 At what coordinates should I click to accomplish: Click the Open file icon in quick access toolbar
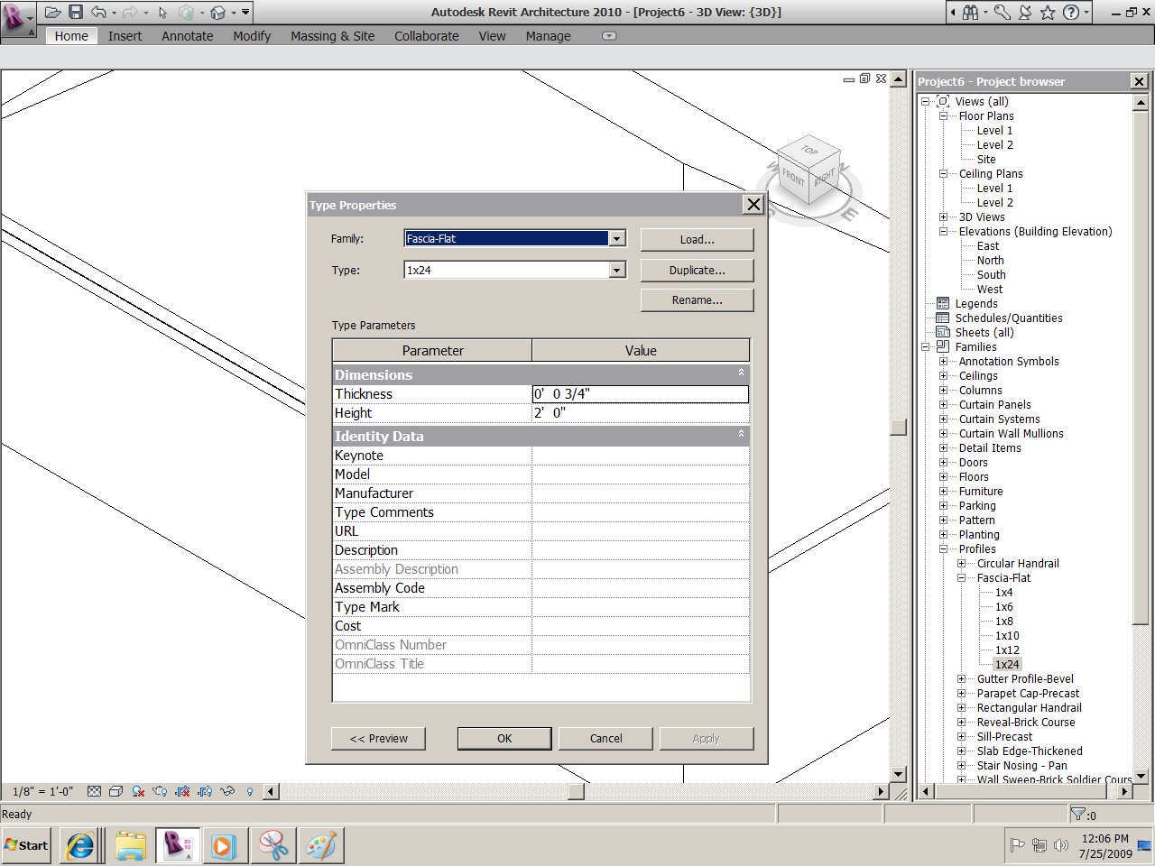click(x=53, y=13)
